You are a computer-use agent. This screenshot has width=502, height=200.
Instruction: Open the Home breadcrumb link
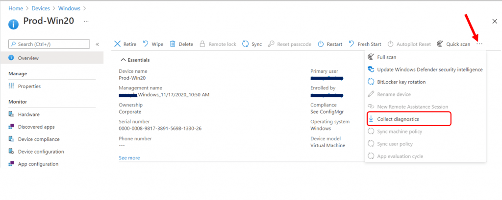pyautogui.click(x=16, y=8)
